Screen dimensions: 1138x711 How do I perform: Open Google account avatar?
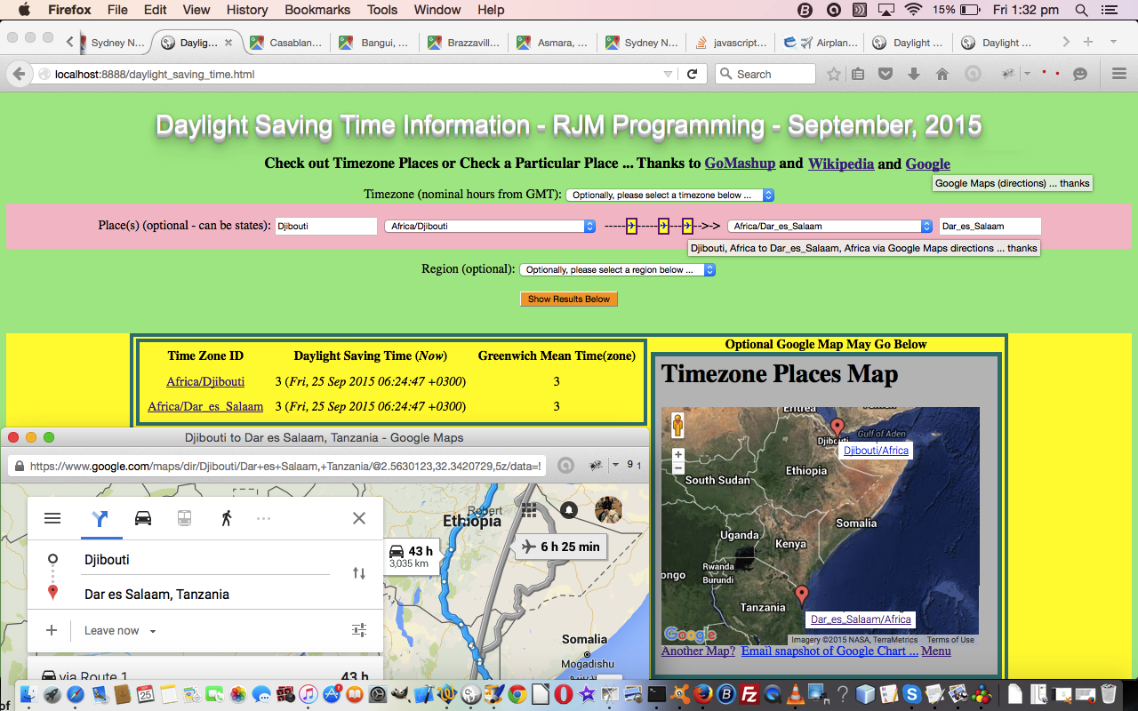coord(608,510)
